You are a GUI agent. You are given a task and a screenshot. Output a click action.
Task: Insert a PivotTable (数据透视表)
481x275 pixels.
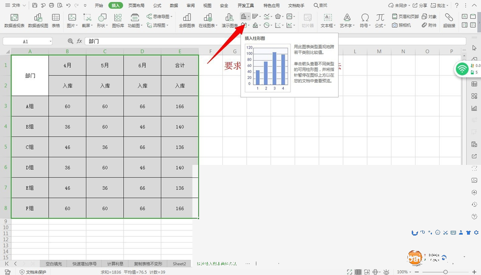click(14, 20)
